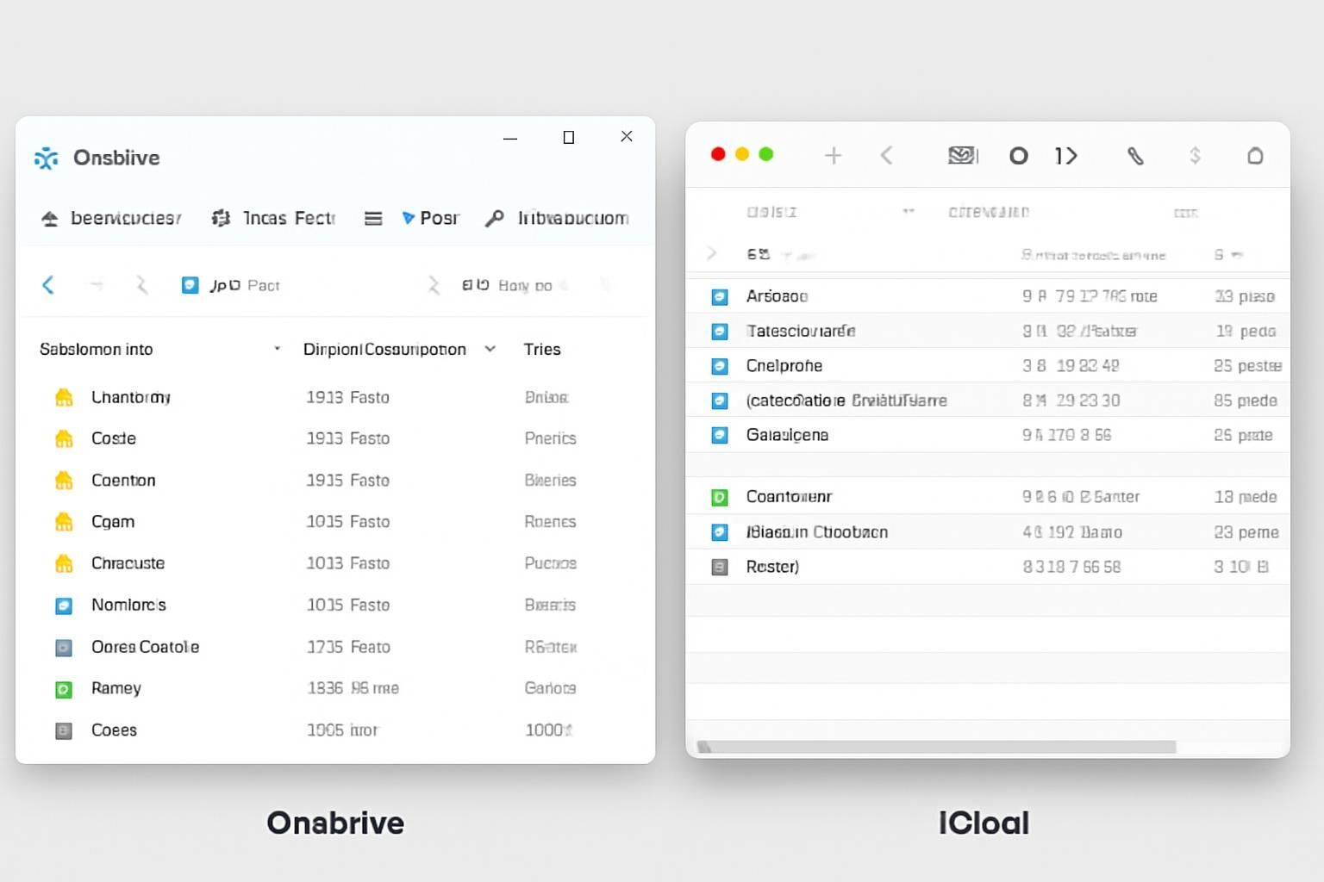1324x882 pixels.
Task: Go back with the blue left chevron
Action: (48, 285)
